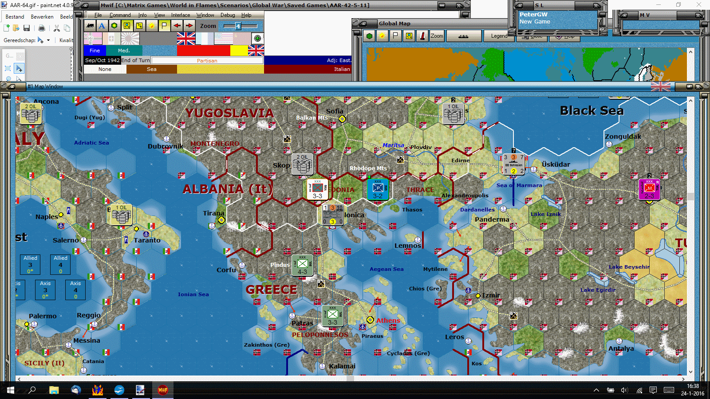
Task: Click the save icon in paint.net toolbar
Action: [x=27, y=28]
